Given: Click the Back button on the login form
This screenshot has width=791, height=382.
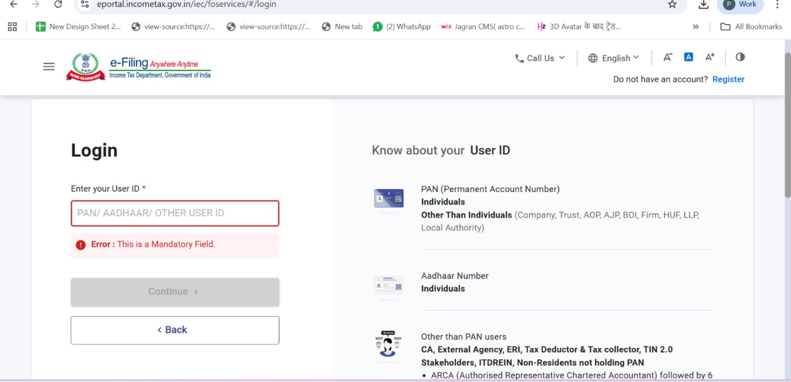Looking at the screenshot, I should pos(175,330).
